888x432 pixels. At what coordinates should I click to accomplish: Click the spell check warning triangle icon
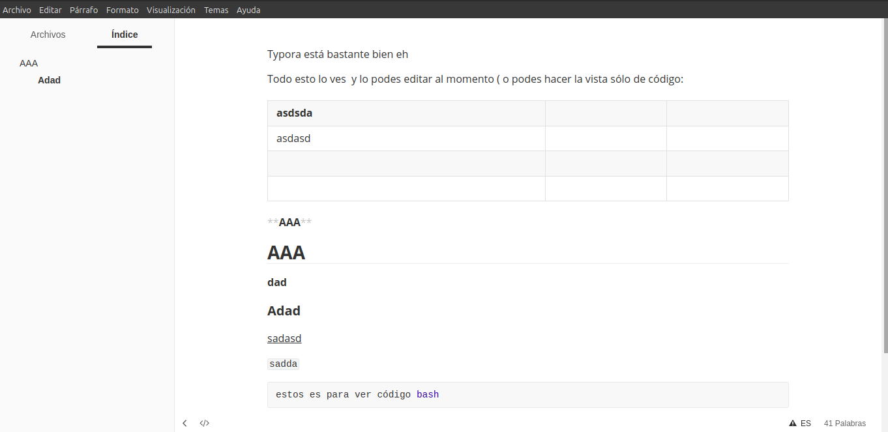(793, 424)
